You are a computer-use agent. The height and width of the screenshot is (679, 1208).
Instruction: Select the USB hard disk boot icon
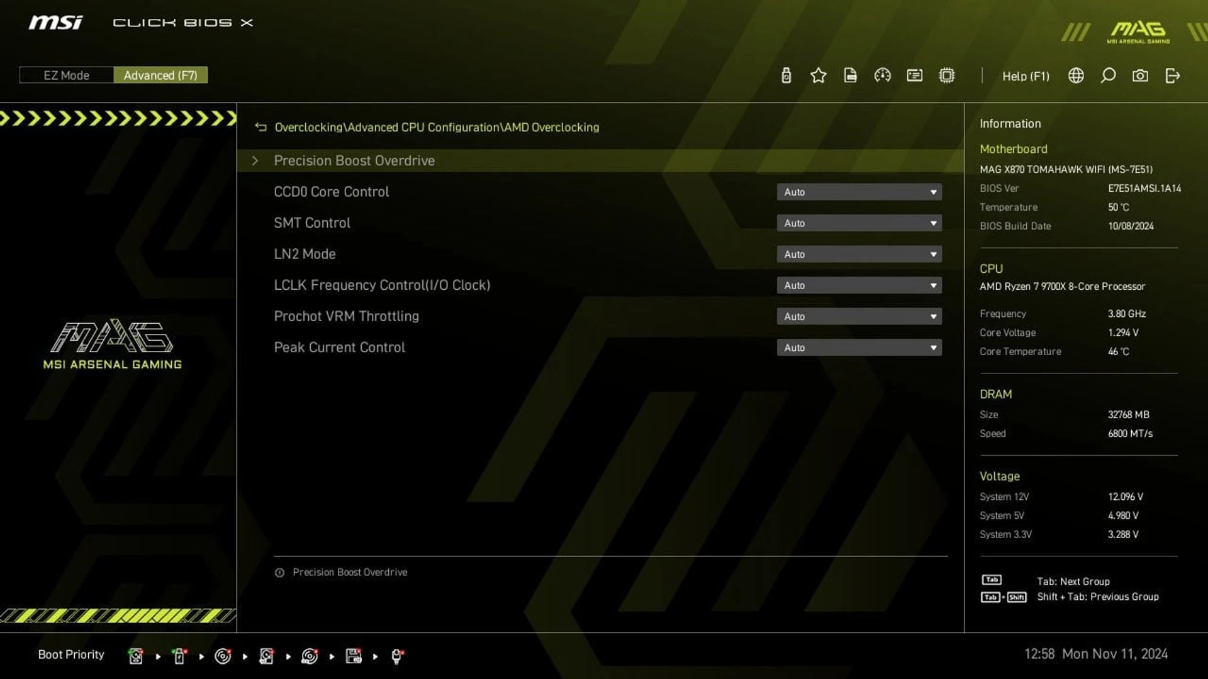[266, 656]
